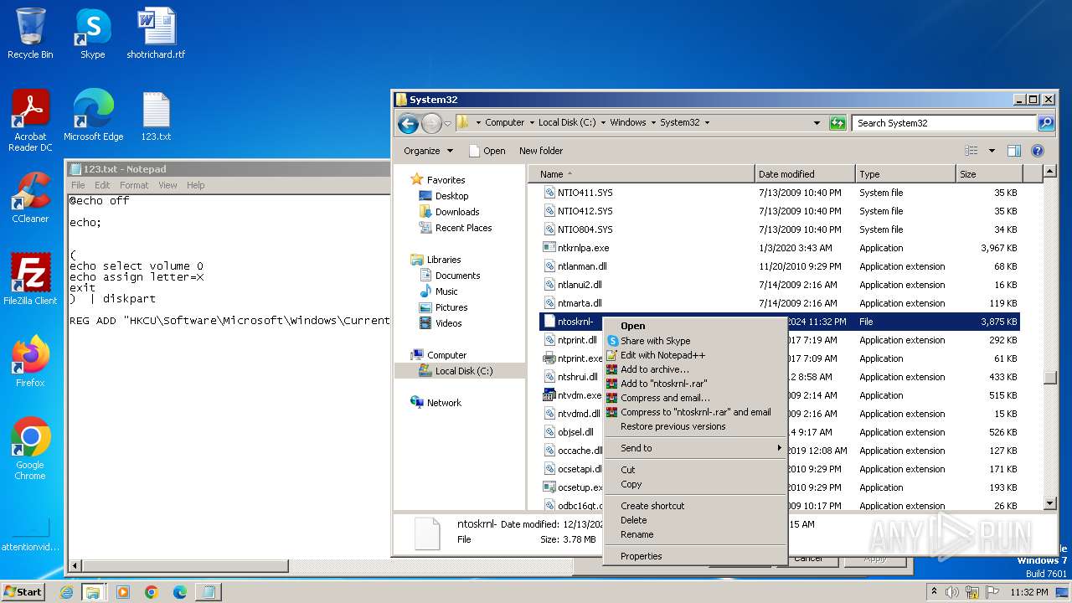Toggle the preview pane icon
The width and height of the screenshot is (1072, 603).
pos(1014,151)
